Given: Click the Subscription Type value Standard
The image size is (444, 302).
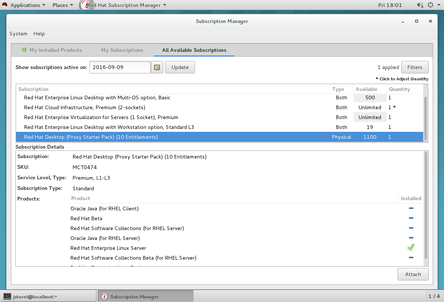Looking at the screenshot, I should pyautogui.click(x=83, y=188).
